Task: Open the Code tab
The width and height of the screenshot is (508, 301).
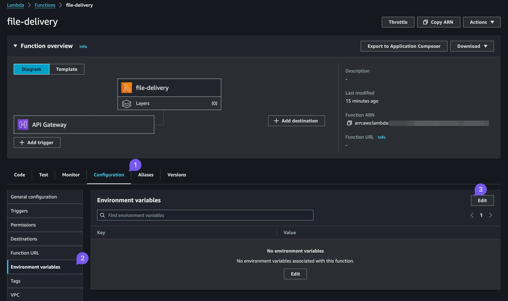Action: 20,175
